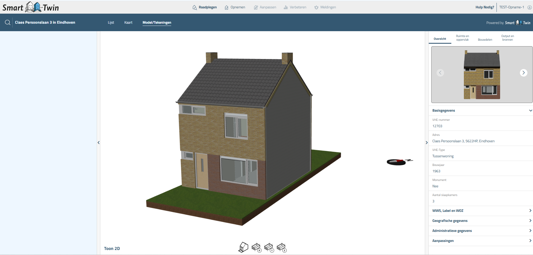The width and height of the screenshot is (533, 255).
Task: Select the floor 1 view icon
Action: click(x=269, y=247)
